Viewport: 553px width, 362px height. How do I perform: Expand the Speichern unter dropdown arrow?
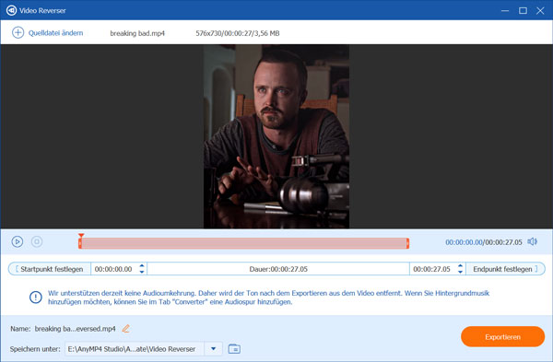[214, 349]
